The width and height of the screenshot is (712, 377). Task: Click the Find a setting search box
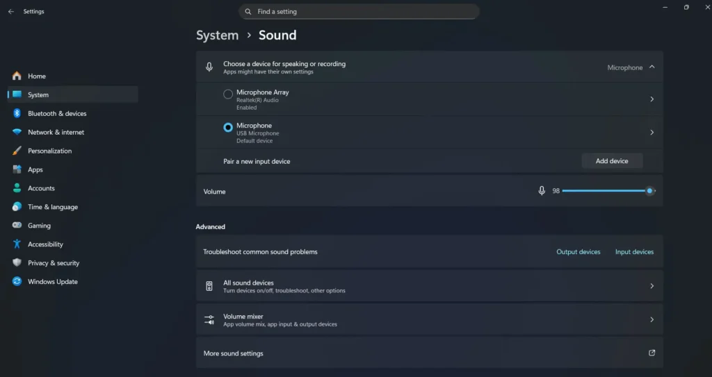pos(359,12)
